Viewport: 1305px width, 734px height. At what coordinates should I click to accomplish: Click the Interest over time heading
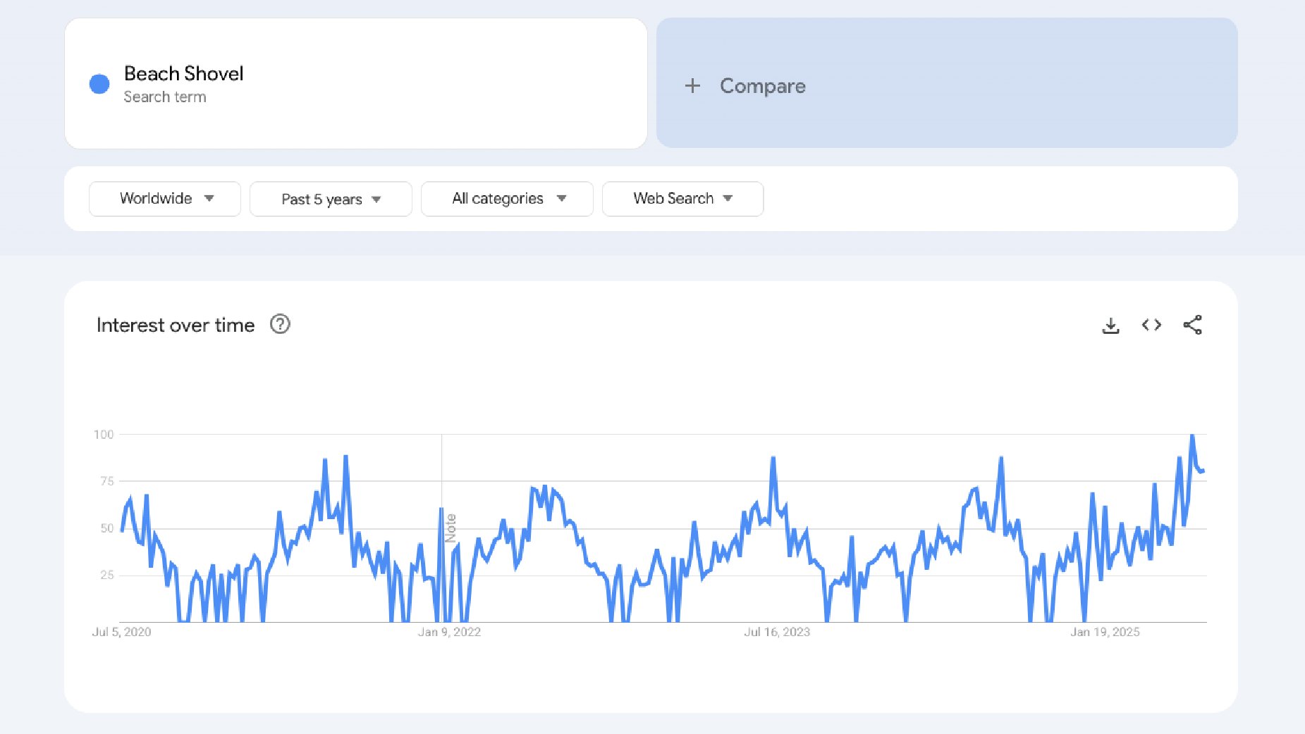tap(176, 325)
